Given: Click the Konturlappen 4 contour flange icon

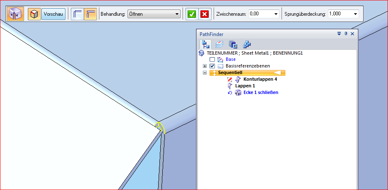Looking at the screenshot, I should [x=238, y=79].
